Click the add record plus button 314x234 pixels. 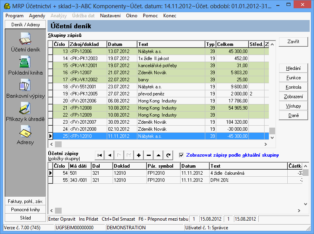pyautogui.click(x=139, y=155)
